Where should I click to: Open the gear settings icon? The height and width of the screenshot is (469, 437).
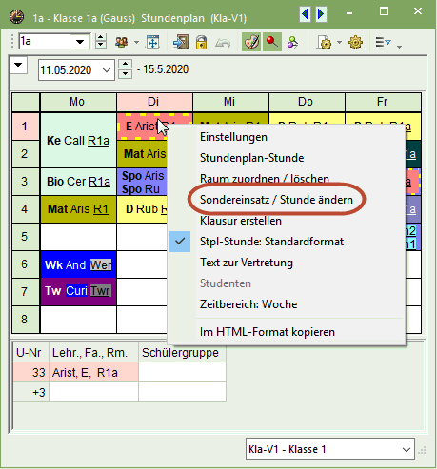coord(355,42)
